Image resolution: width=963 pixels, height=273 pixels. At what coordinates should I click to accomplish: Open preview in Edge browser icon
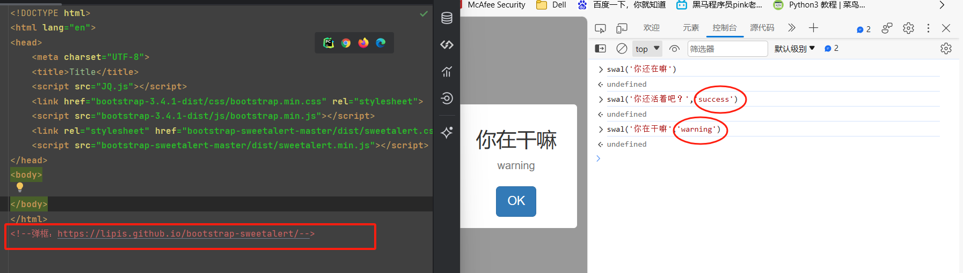(381, 43)
